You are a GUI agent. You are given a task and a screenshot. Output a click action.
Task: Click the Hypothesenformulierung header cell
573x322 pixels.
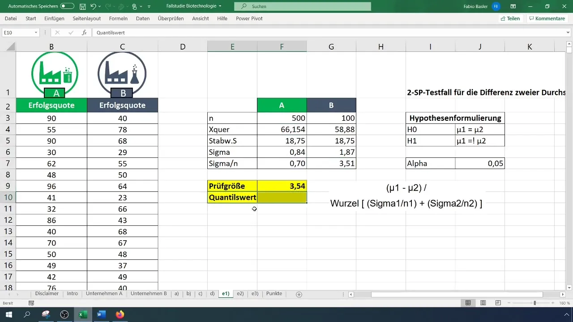pyautogui.click(x=455, y=118)
